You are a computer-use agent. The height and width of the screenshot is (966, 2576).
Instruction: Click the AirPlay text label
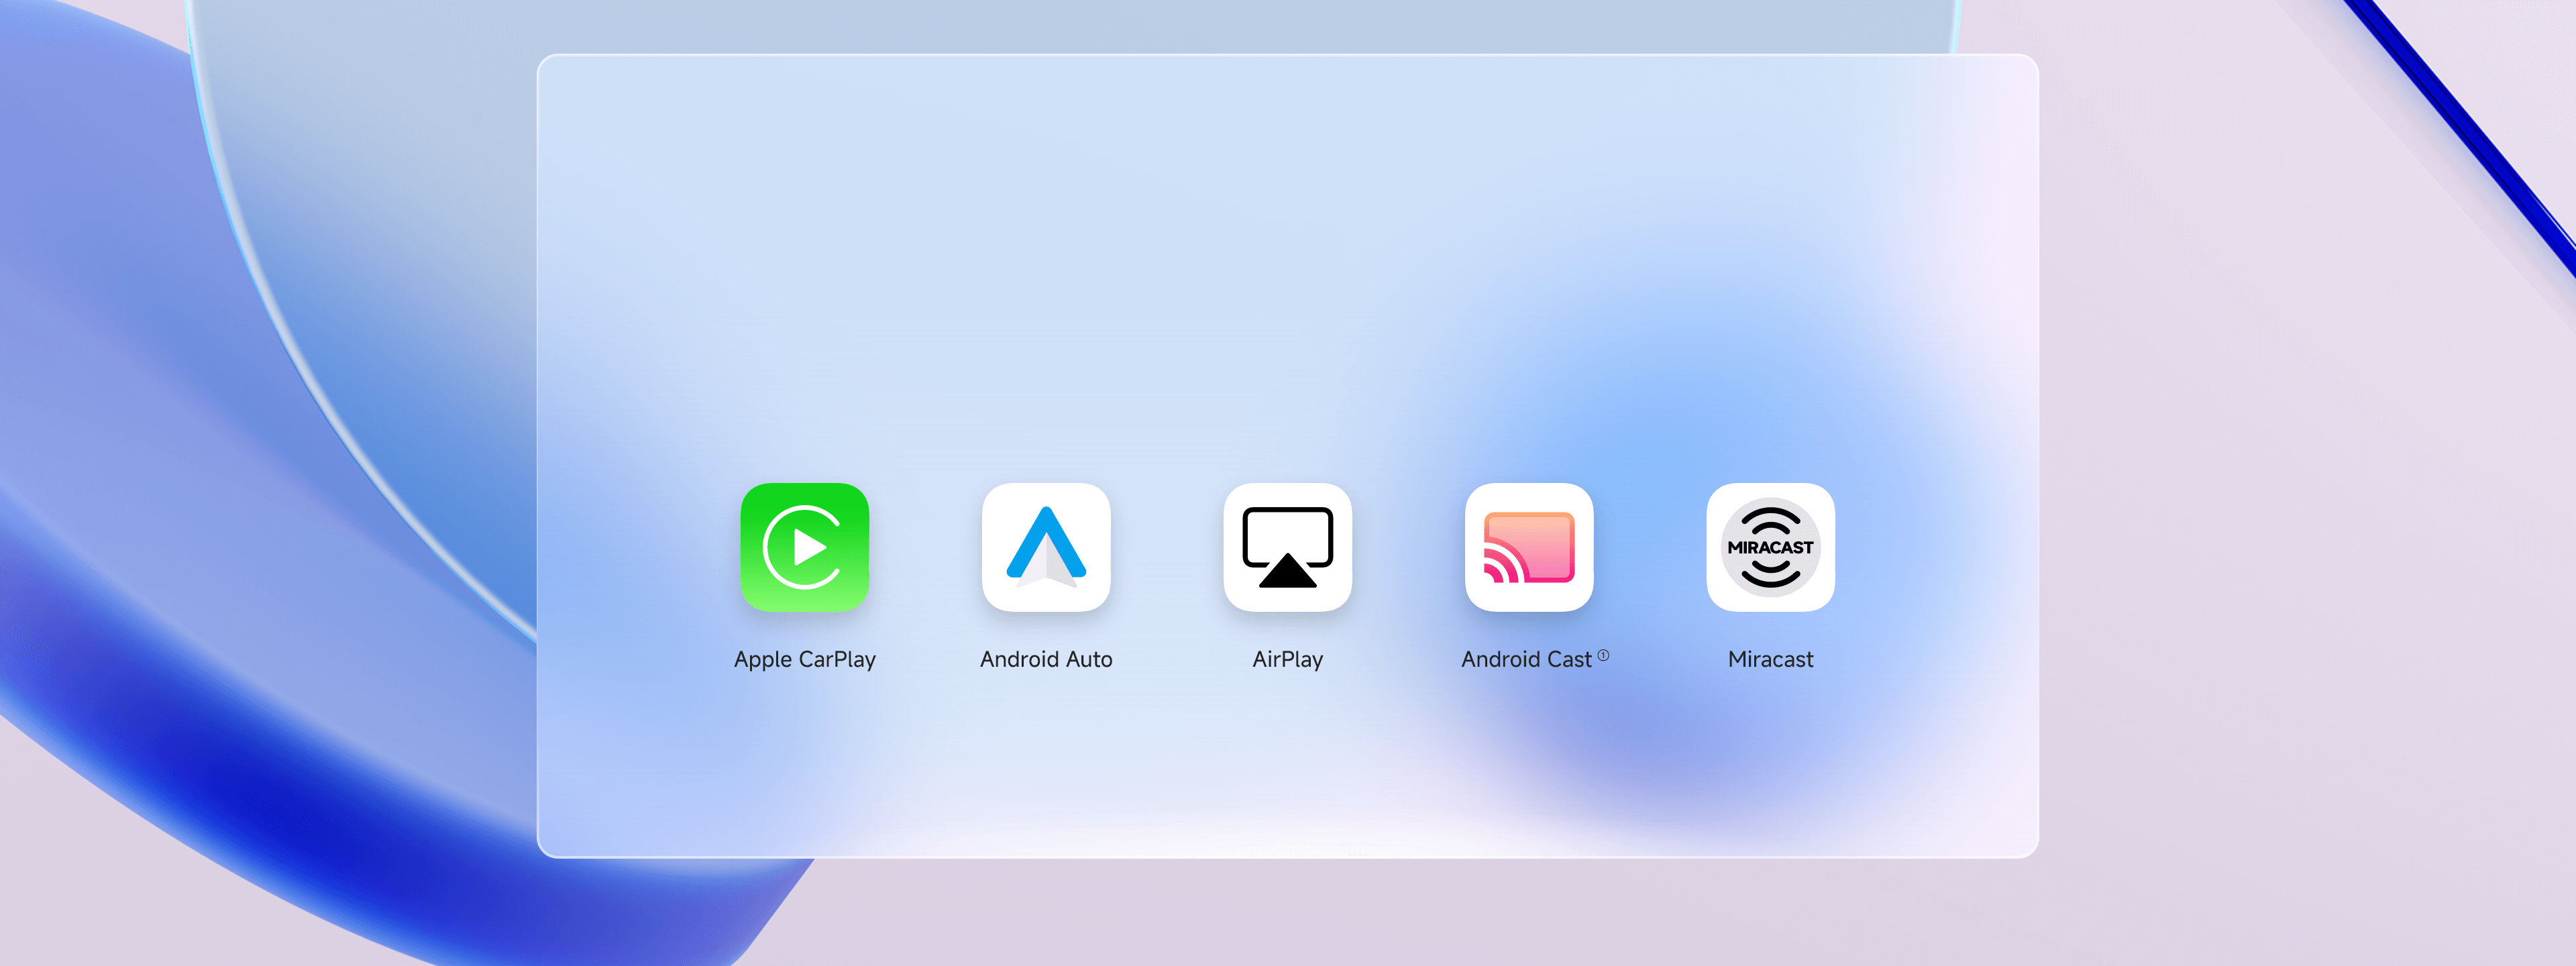1287,660
